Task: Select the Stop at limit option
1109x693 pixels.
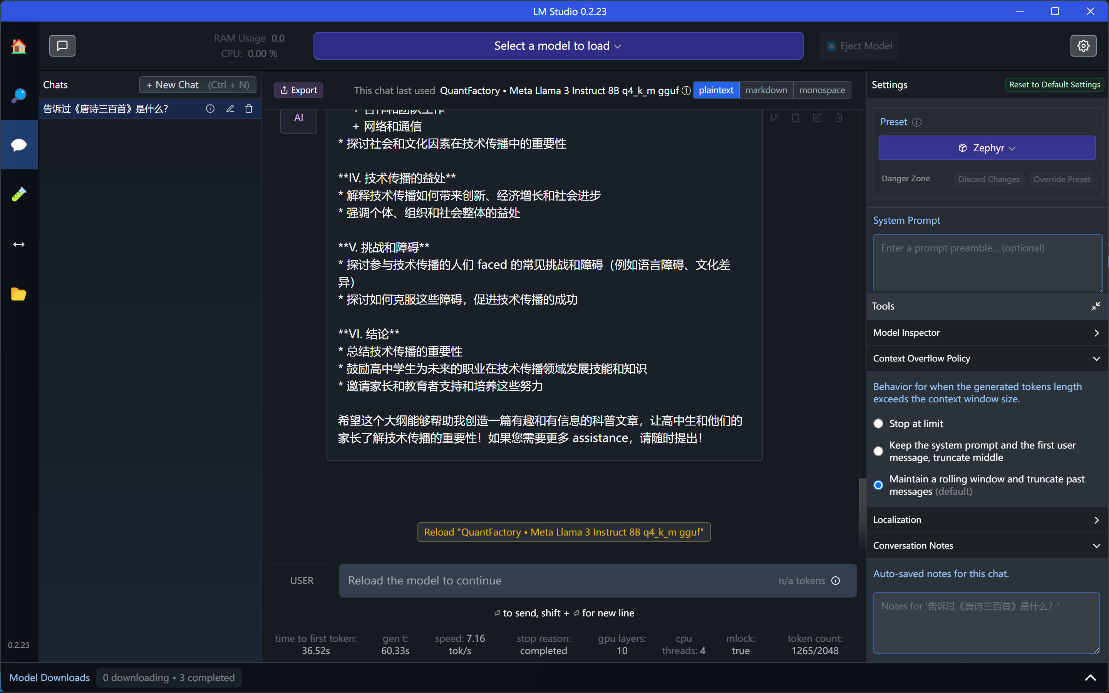Action: [x=878, y=423]
